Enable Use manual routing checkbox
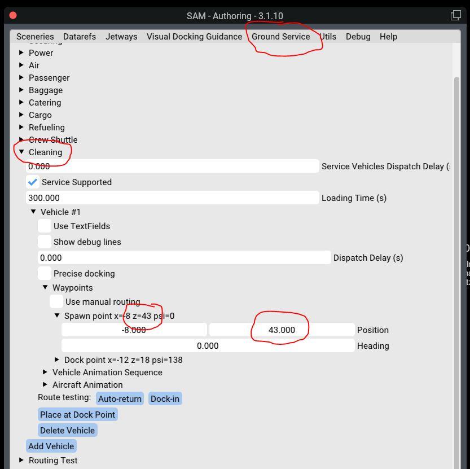This screenshot has width=470, height=469. (56, 302)
